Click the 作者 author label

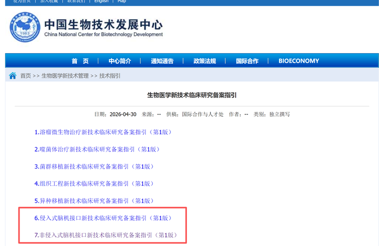(x=235, y=114)
